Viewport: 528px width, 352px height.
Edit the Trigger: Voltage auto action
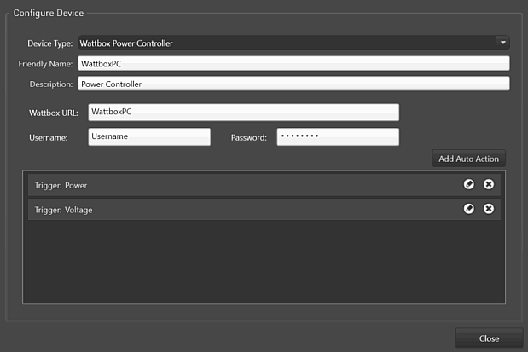coord(469,209)
